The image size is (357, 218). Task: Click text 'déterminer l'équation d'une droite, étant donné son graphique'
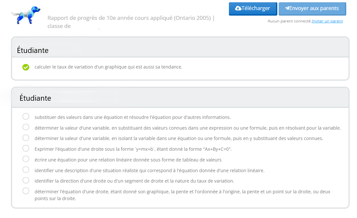101,192
